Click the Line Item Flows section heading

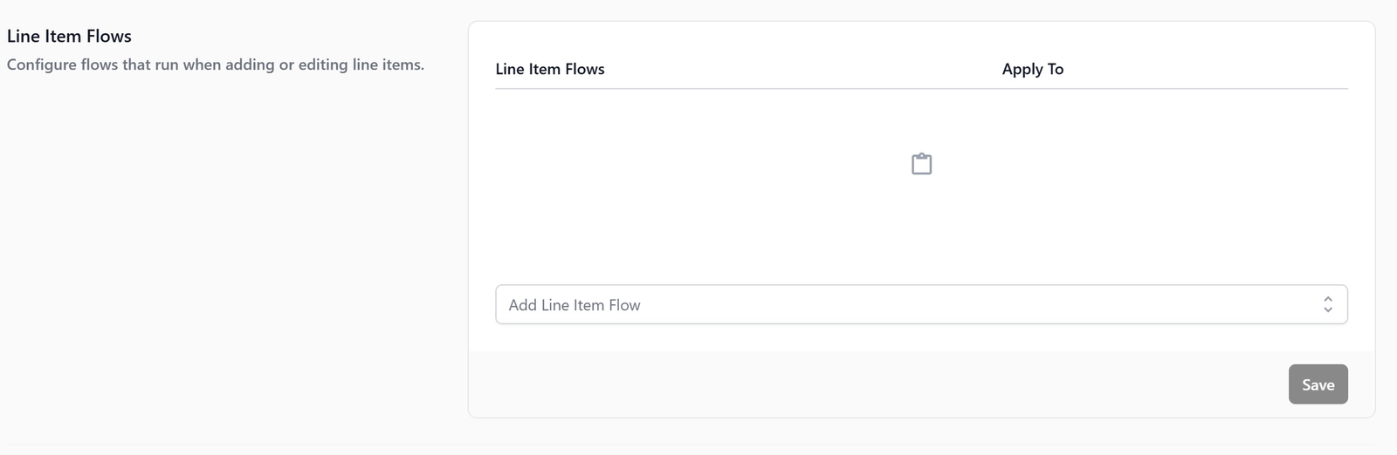[69, 36]
